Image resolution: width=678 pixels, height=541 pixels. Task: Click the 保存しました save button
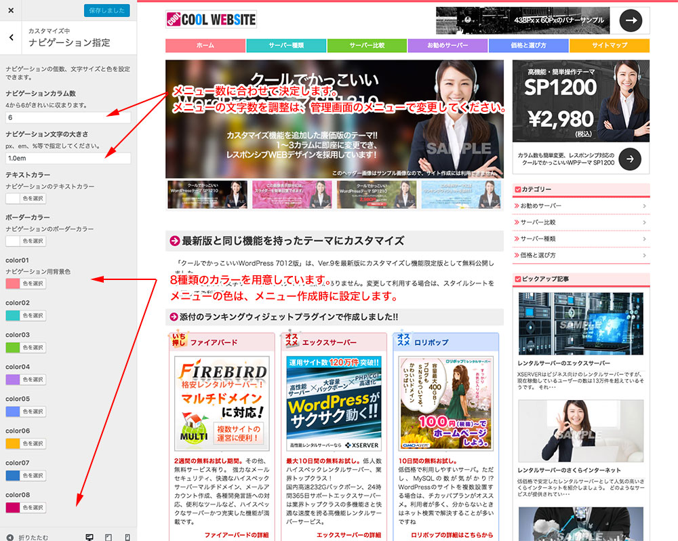[x=106, y=10]
